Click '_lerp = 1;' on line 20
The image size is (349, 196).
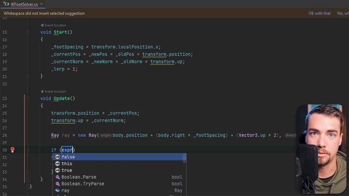click(x=64, y=69)
